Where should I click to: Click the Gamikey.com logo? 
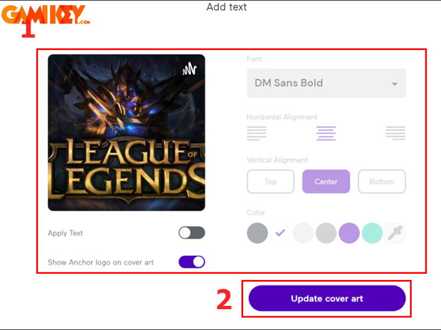[x=46, y=15]
